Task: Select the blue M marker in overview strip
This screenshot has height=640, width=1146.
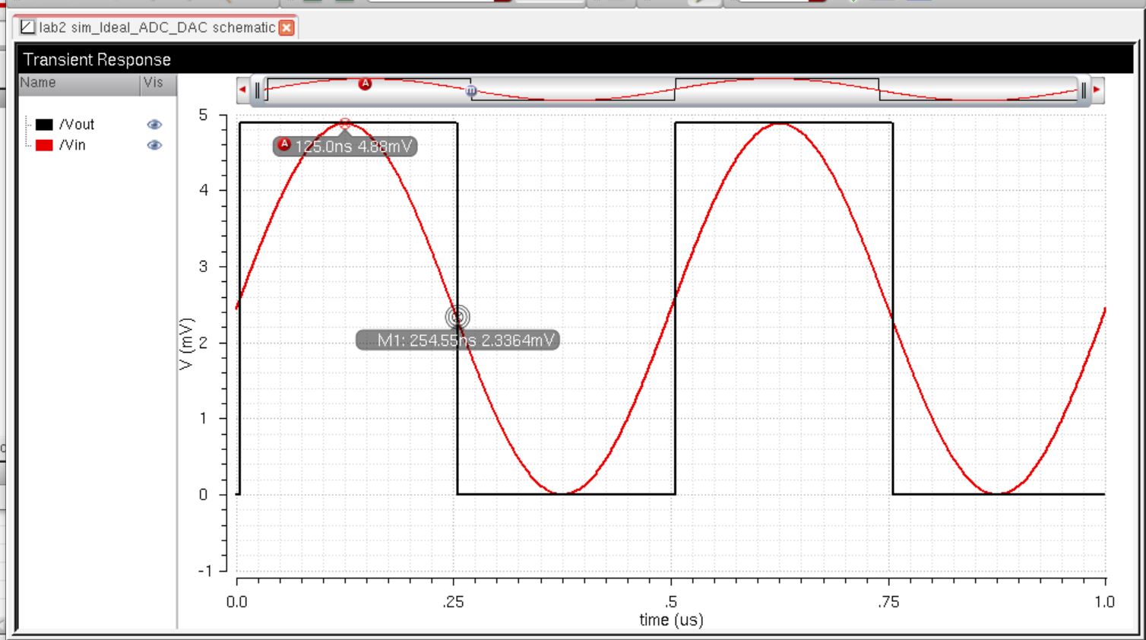Action: coord(471,90)
